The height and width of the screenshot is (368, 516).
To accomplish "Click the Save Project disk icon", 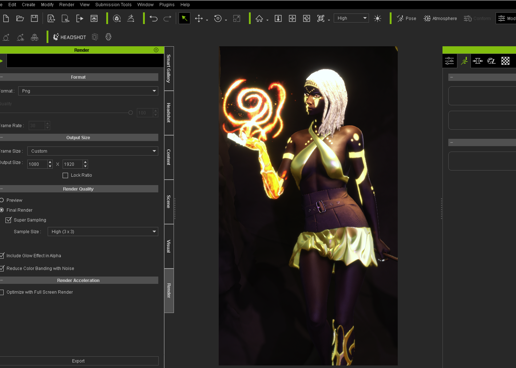I will click(x=34, y=19).
